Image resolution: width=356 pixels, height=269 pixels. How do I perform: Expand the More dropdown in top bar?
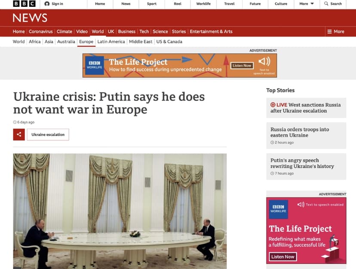point(307,3)
